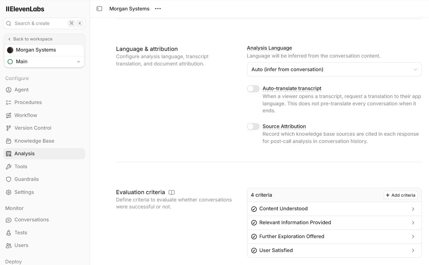429x265 pixels.
Task: Click the Version Control branch icon
Action: 9,128
